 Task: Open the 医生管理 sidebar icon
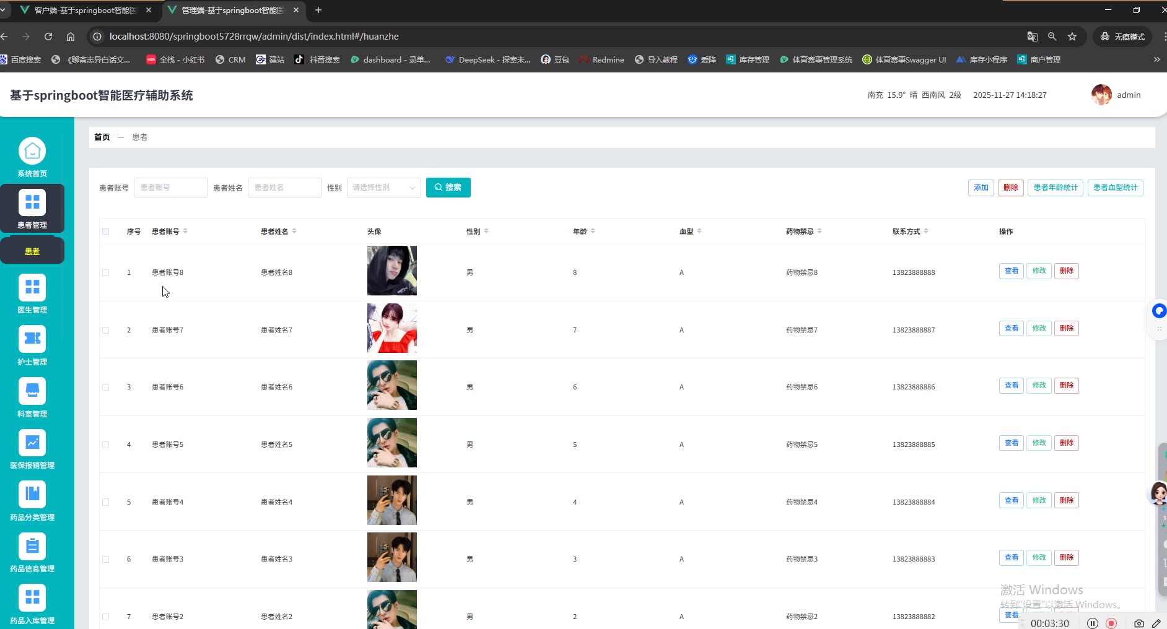tap(32, 287)
